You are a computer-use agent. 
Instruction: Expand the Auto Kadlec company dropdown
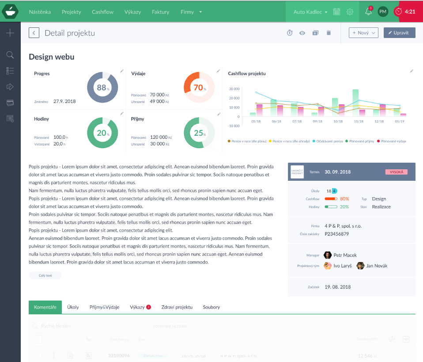pos(310,12)
